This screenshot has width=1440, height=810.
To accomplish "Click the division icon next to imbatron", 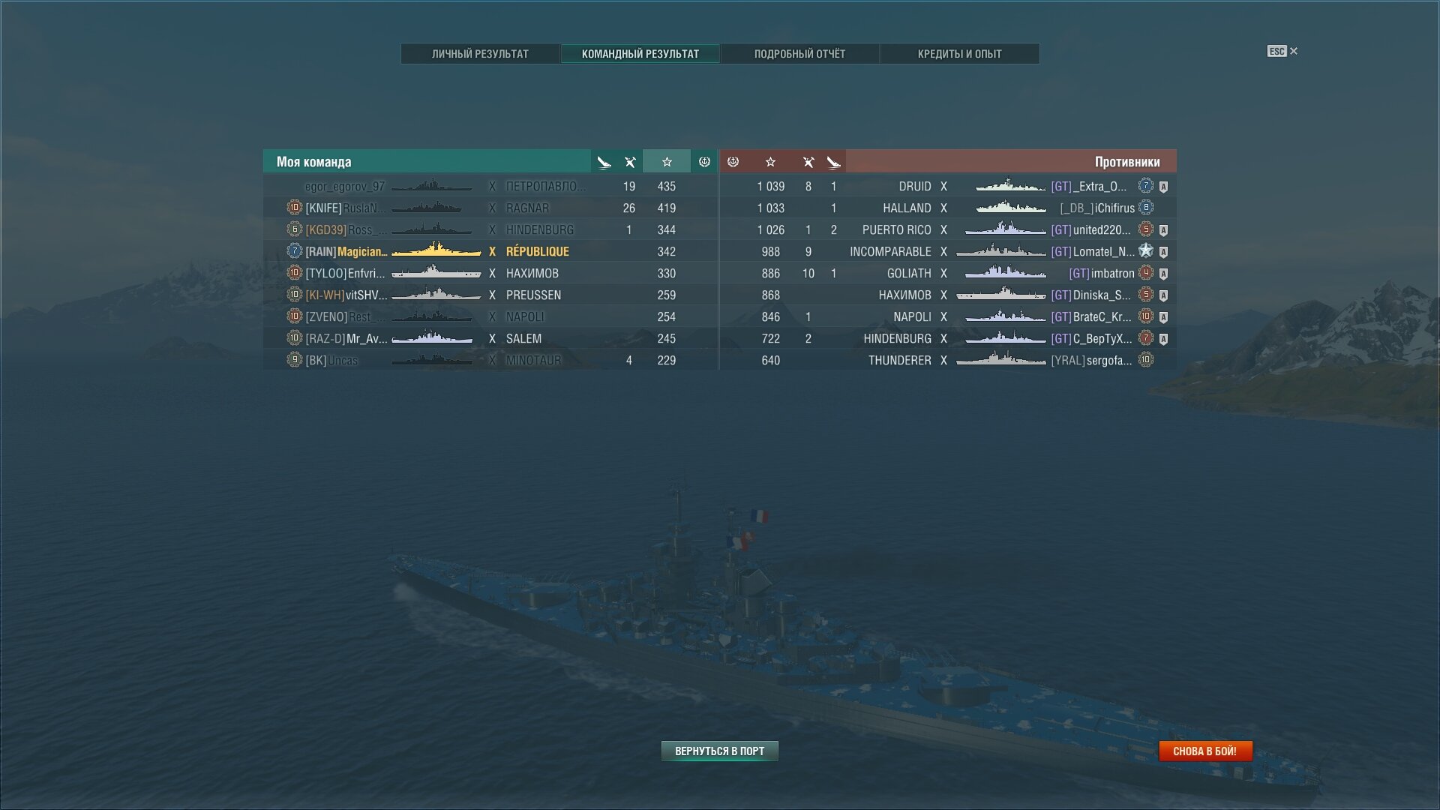I will pyautogui.click(x=1163, y=274).
